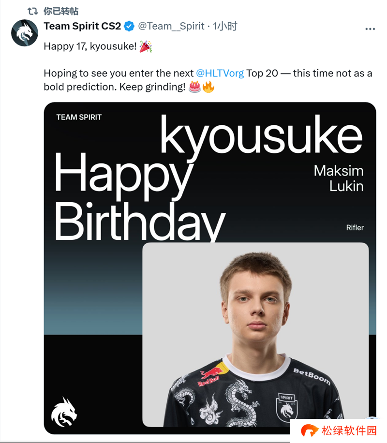Image resolution: width=387 pixels, height=443 pixels.
Task: Click the blue verified badge
Action: point(129,27)
